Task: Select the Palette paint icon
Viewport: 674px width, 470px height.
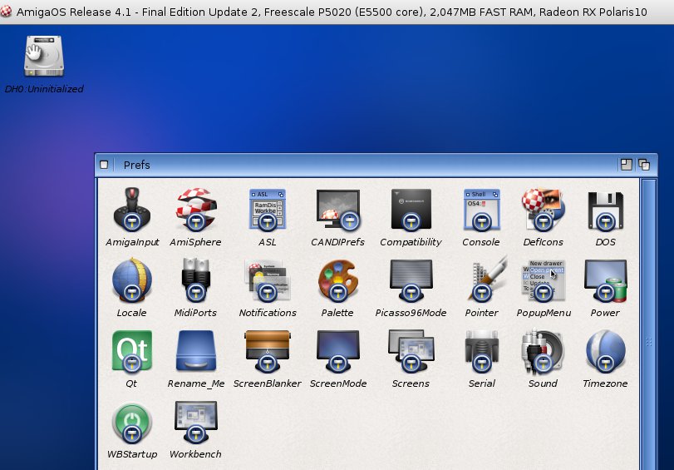Action: tap(338, 280)
